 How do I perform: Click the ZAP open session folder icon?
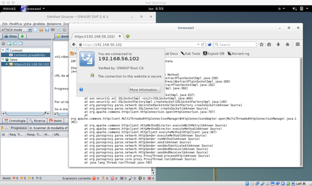coord(42,30)
